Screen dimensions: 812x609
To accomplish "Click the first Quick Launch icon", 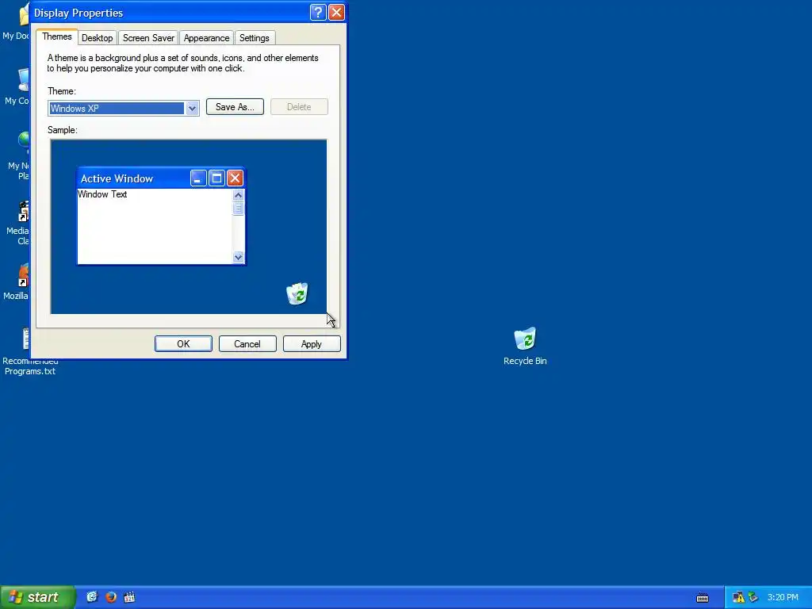I will pyautogui.click(x=92, y=597).
